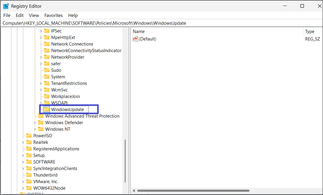Select the Network Connections key name
Screen dimensions: 323x195
click(x=72, y=44)
